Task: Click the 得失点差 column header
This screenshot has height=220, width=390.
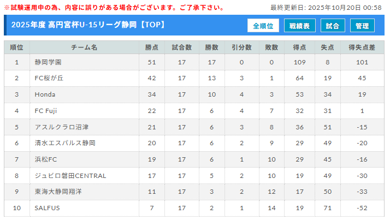Action: click(x=362, y=47)
